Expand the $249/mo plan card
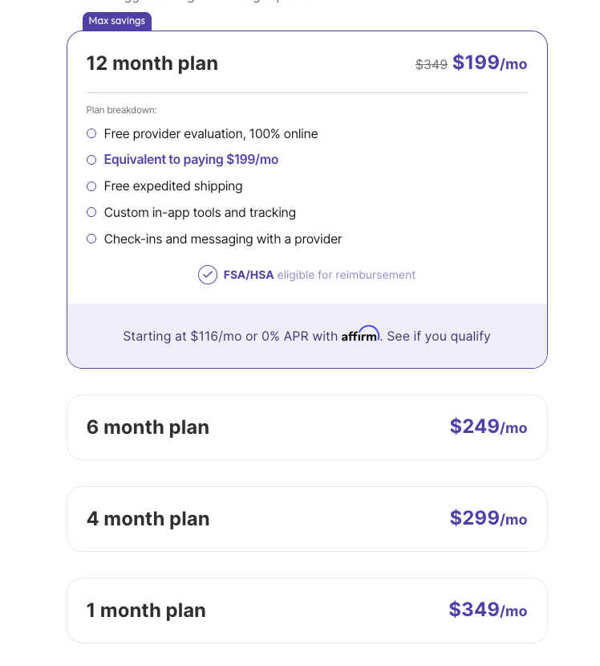Viewport: 600px width, 666px height. pos(488,427)
